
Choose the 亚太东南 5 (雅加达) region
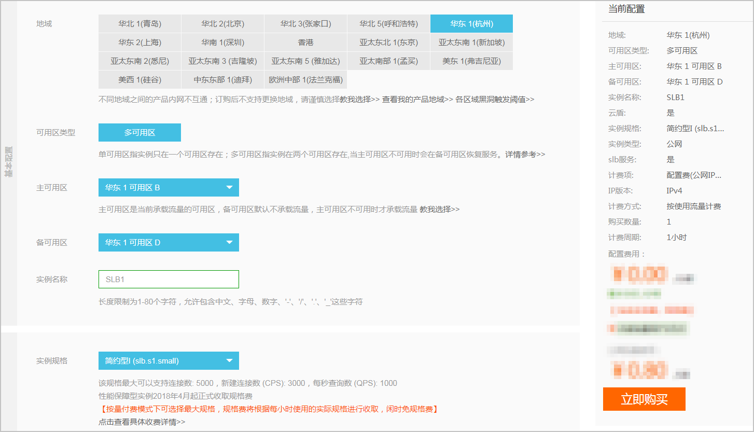[305, 61]
